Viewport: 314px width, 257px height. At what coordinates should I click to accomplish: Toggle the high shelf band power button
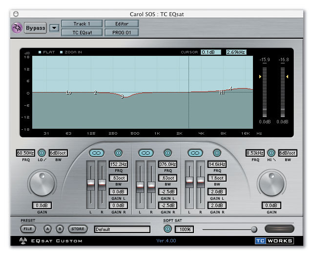(272, 153)
